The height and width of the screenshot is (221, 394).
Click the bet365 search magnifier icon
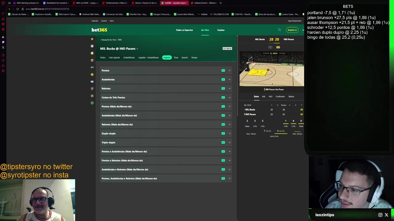279,30
